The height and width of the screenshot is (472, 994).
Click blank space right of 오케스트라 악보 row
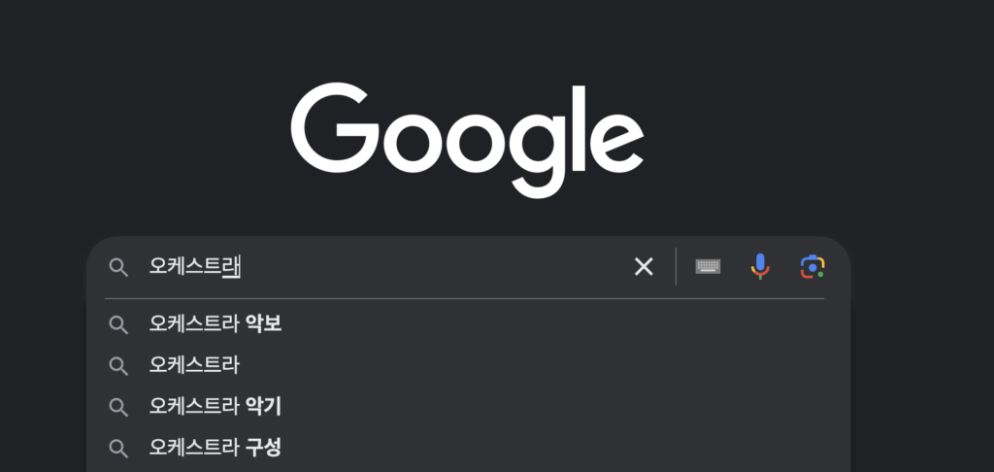click(564, 324)
